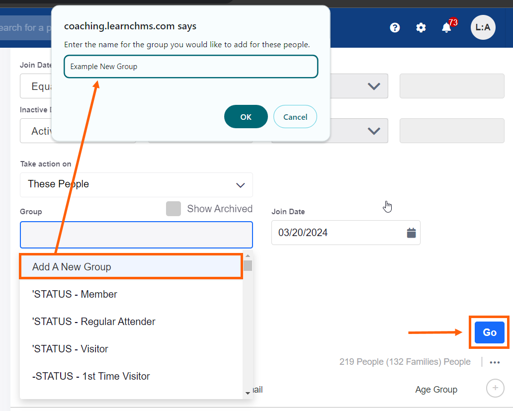The image size is (513, 411).
Task: Open the help icon in the top bar
Action: (x=395, y=27)
